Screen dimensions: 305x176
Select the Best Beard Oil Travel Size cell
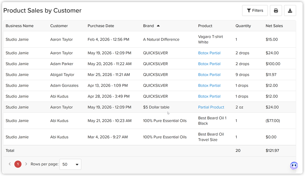pyautogui.click(x=211, y=137)
